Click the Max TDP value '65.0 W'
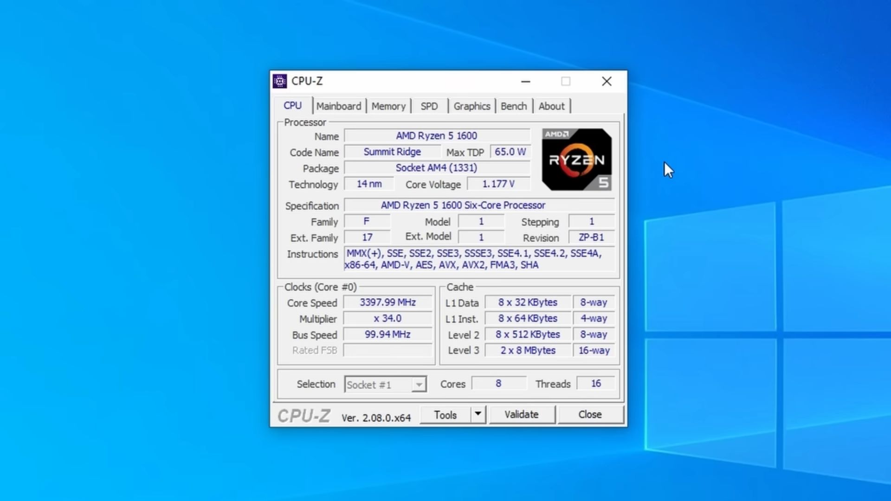The image size is (891, 501). coord(510,152)
